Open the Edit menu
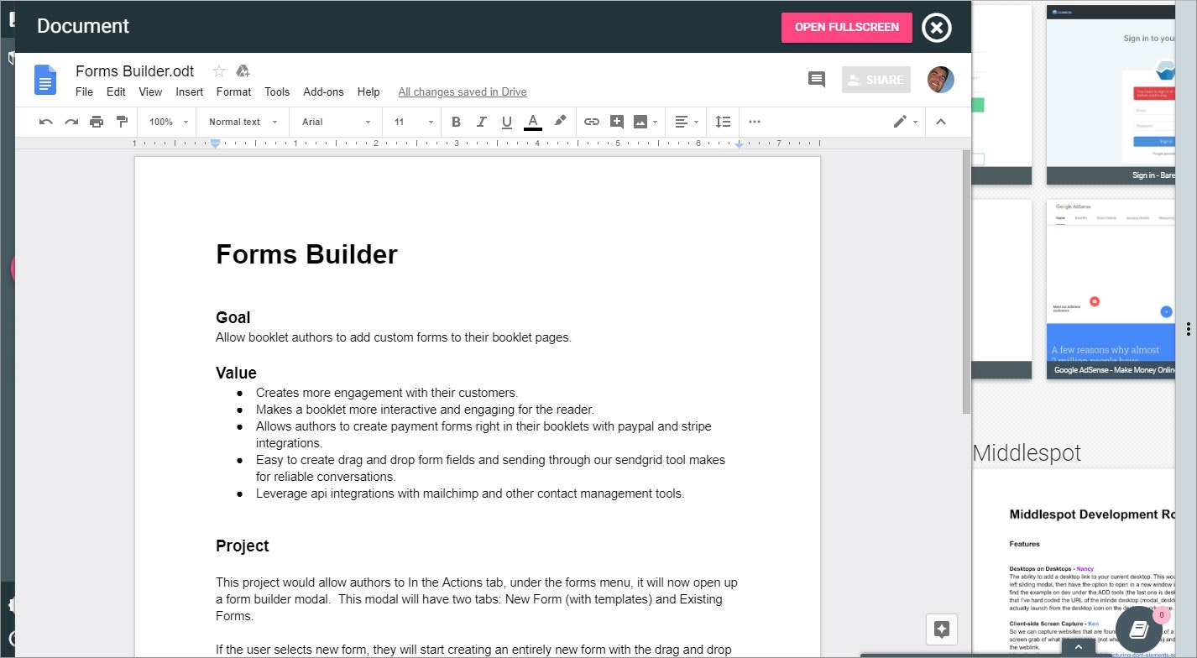Image resolution: width=1197 pixels, height=658 pixels. (x=116, y=92)
